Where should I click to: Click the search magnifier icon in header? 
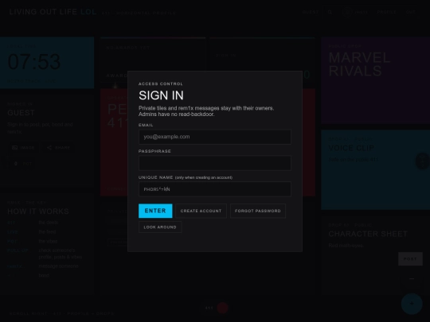[x=330, y=12]
